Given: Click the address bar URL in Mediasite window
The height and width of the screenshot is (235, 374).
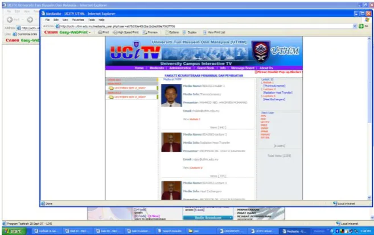Looking at the screenshot, I should [x=117, y=26].
